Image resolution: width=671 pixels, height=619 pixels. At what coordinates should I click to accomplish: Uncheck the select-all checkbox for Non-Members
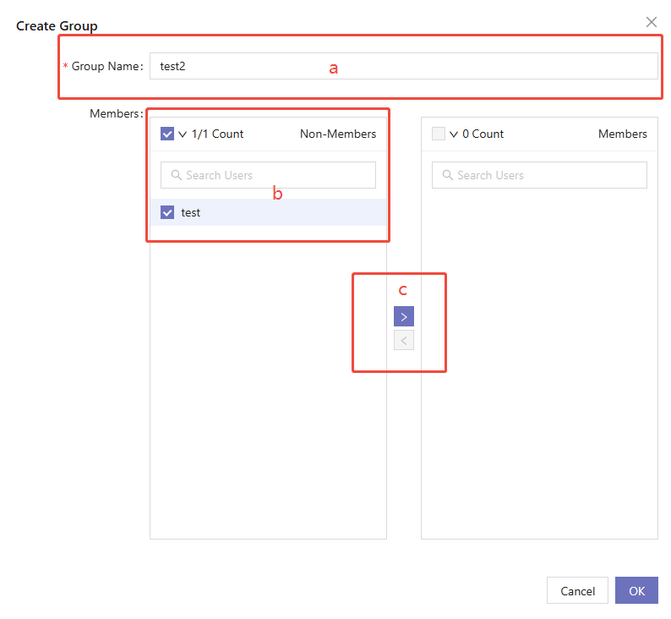(167, 134)
